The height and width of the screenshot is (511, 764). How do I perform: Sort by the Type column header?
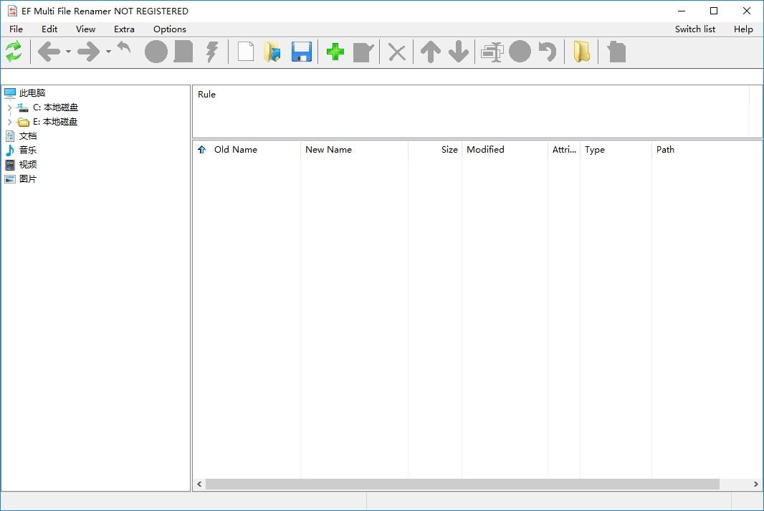point(616,150)
